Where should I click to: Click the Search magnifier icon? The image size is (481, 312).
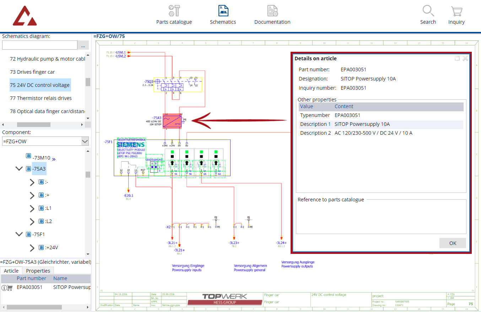tap(428, 11)
